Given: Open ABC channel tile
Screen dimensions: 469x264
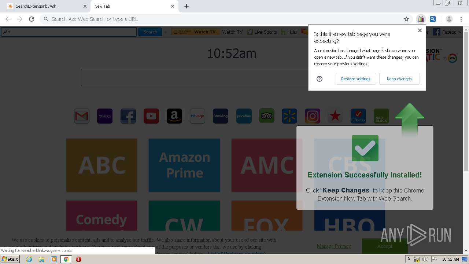Looking at the screenshot, I should pyautogui.click(x=102, y=165).
